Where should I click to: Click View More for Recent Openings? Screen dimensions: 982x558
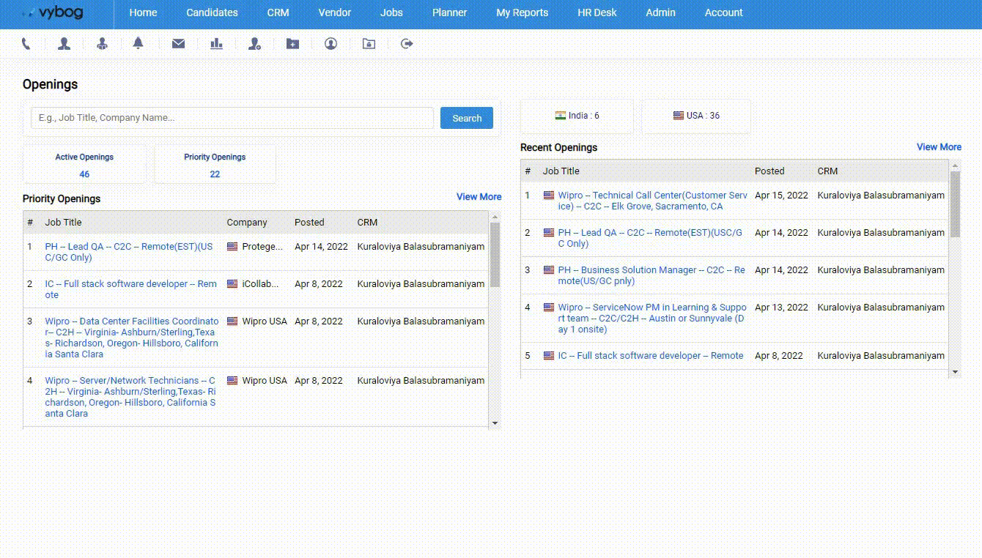[939, 147]
